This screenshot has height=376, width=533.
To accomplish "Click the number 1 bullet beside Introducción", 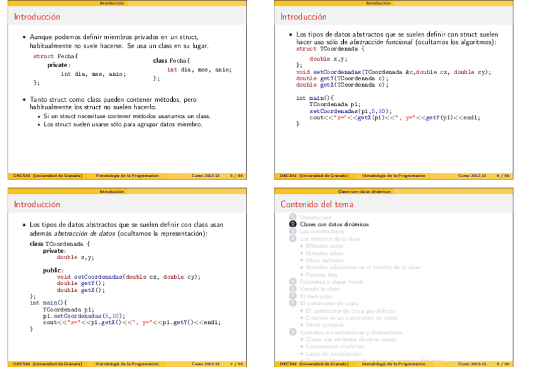I will [292, 217].
